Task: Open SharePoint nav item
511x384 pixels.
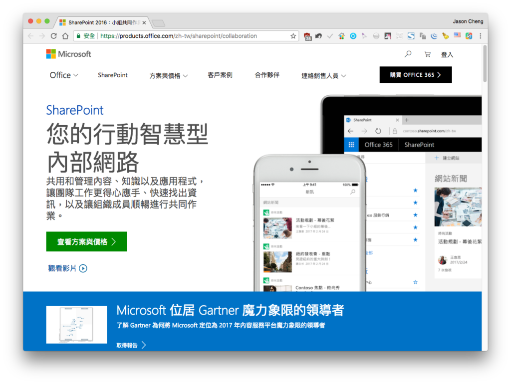Action: (x=113, y=75)
